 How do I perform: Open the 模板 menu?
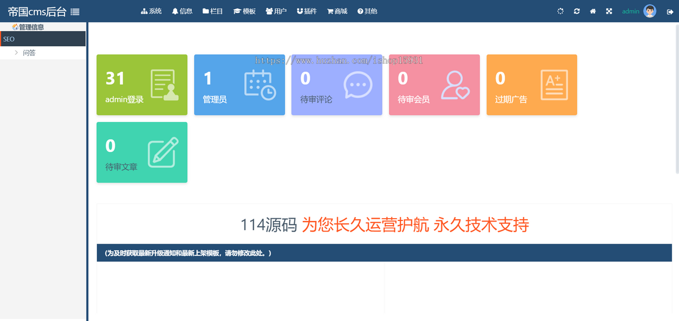coord(244,11)
